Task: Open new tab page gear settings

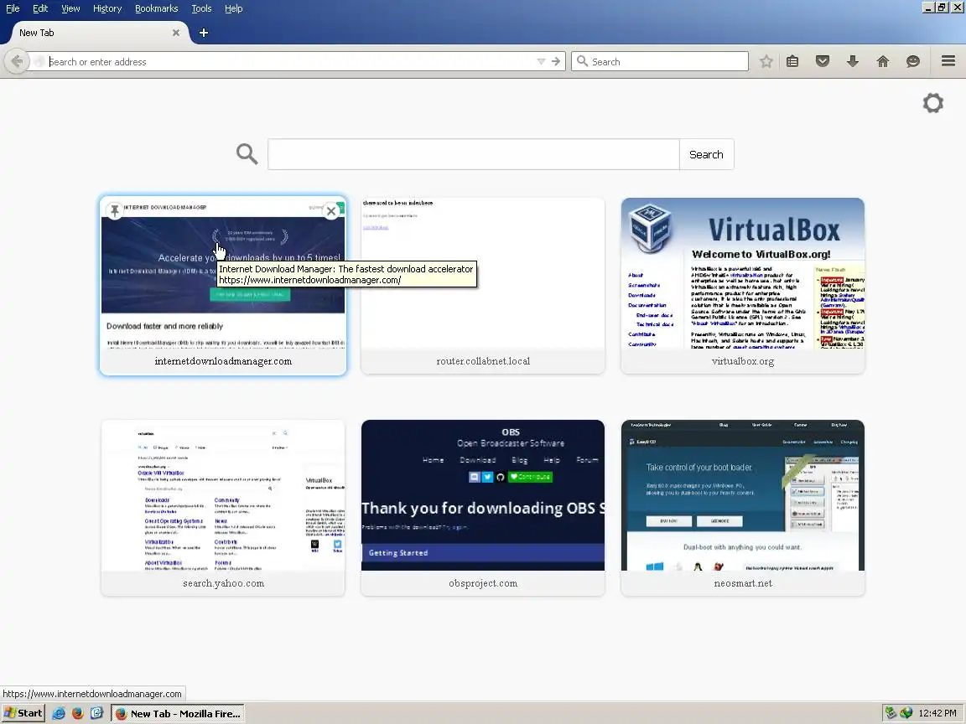Action: coord(932,103)
